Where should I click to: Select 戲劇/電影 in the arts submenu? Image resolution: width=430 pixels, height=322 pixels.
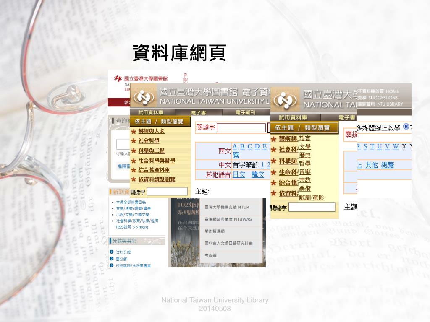(x=312, y=197)
